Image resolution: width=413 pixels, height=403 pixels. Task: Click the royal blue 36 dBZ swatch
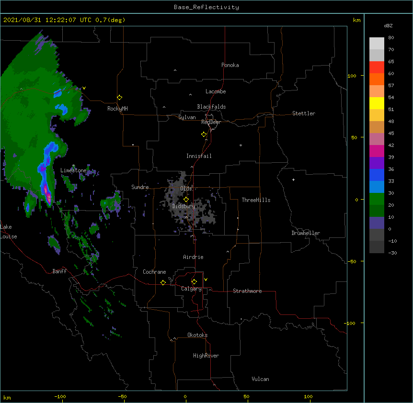(x=377, y=175)
